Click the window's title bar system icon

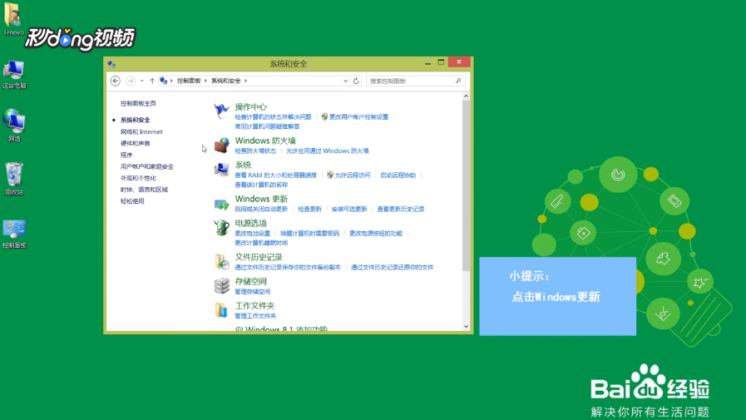coord(111,64)
